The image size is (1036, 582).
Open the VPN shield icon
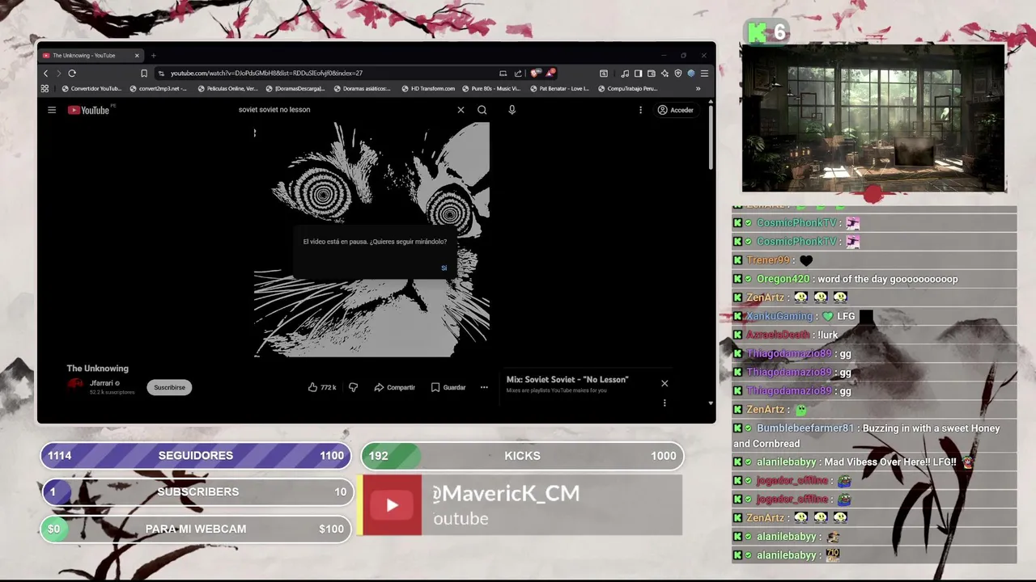(x=677, y=73)
